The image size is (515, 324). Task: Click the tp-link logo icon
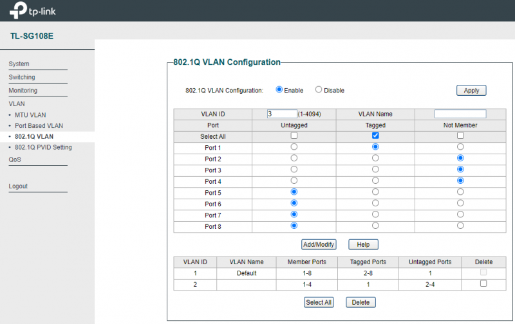click(19, 10)
